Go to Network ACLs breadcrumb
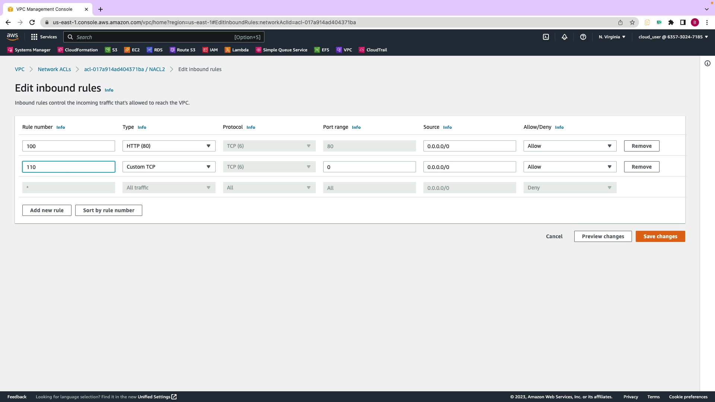The height and width of the screenshot is (402, 715). coord(54,69)
